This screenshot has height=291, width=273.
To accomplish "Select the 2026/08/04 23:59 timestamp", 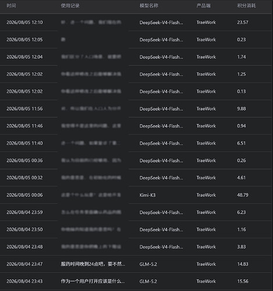I will coord(24,212).
